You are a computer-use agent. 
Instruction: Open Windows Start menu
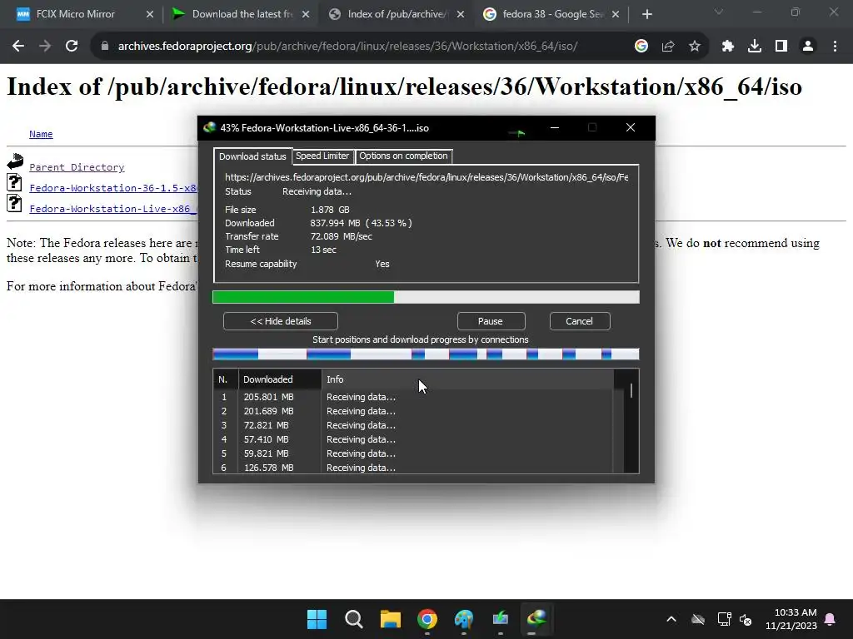point(317,619)
